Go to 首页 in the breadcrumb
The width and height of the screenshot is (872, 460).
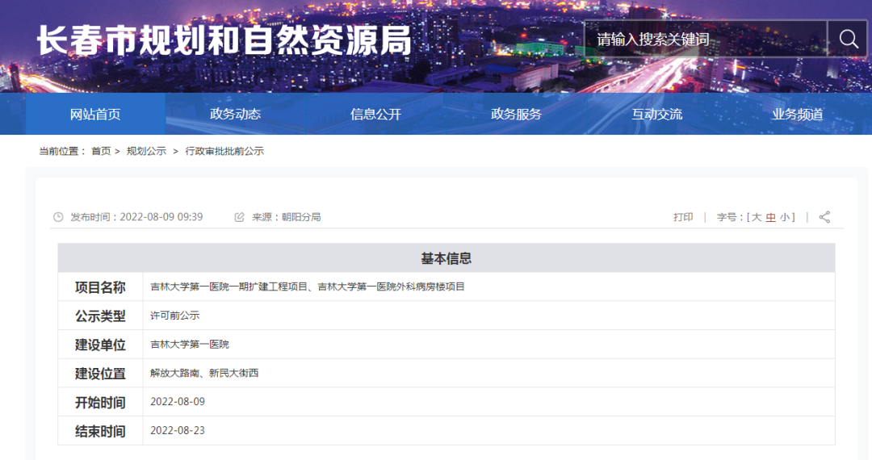click(x=101, y=151)
